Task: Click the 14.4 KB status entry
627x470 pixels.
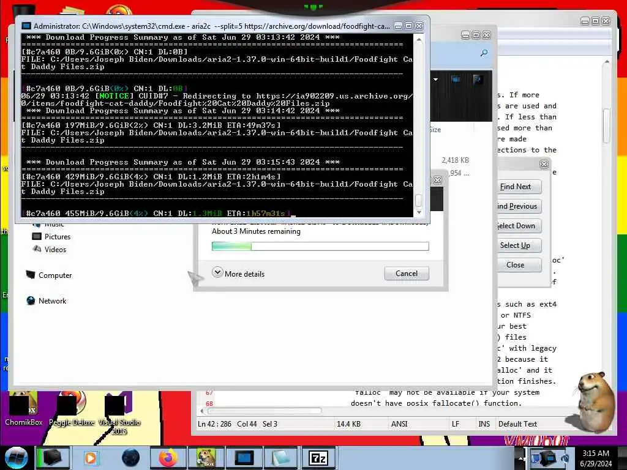Action: click(x=348, y=423)
